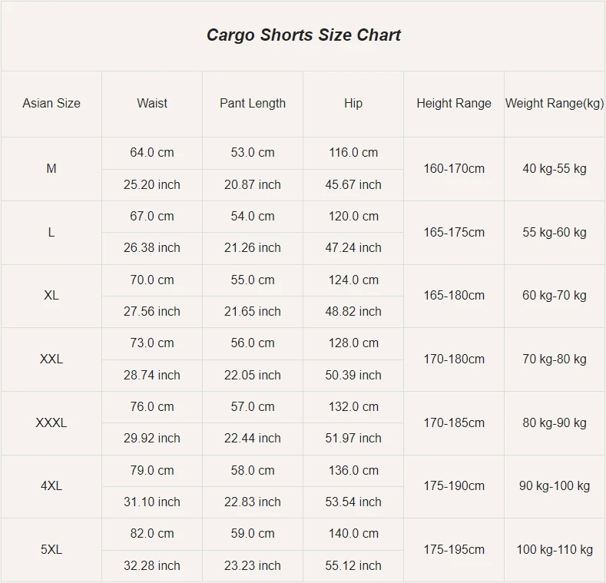The image size is (606, 583).
Task: Click the 170-180cm height range cell
Action: [x=454, y=359]
